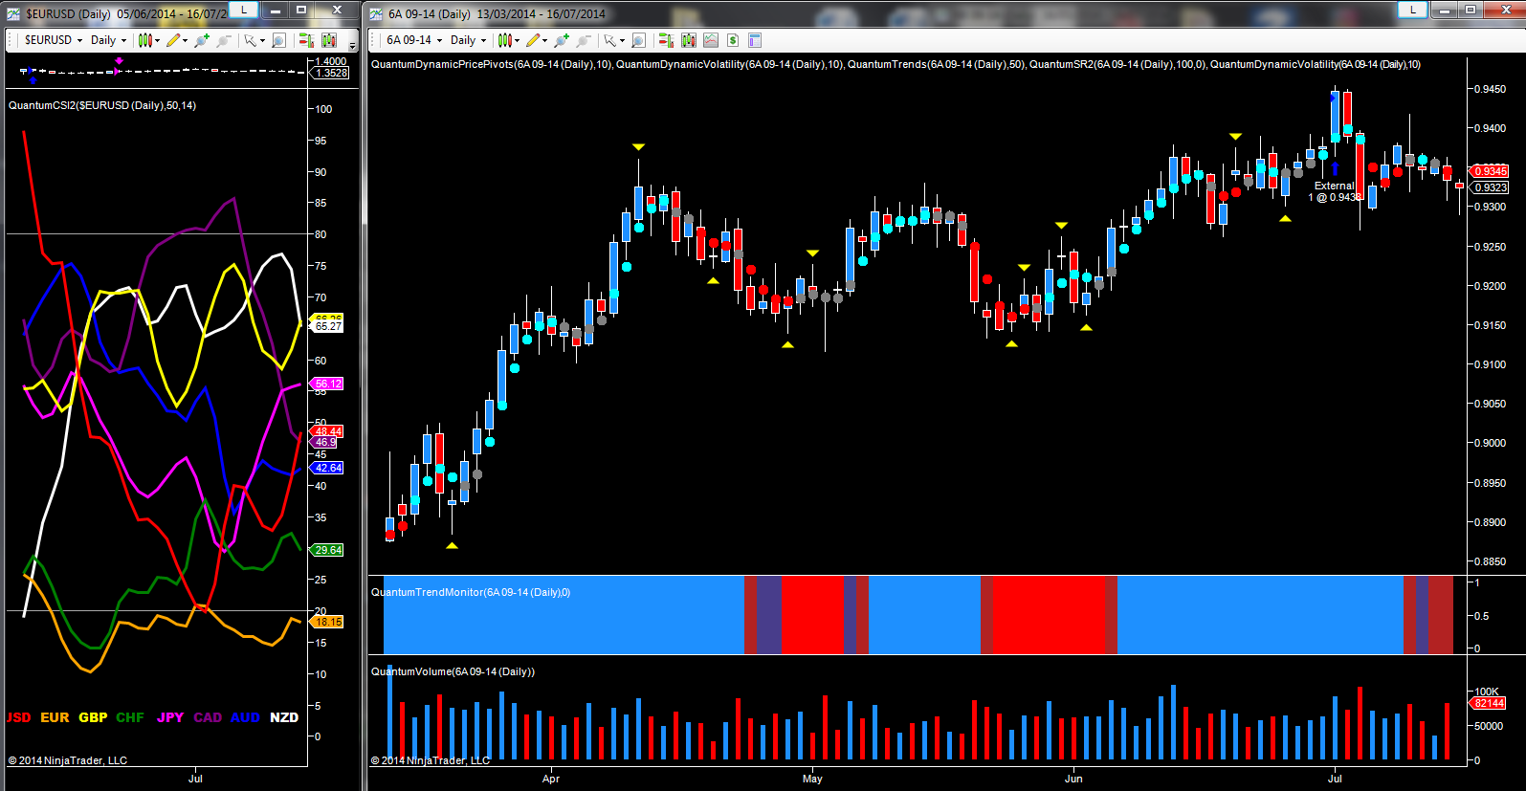Viewport: 1526px width, 791px height.
Task: Click the AUD currency legend label
Action: pos(245,717)
